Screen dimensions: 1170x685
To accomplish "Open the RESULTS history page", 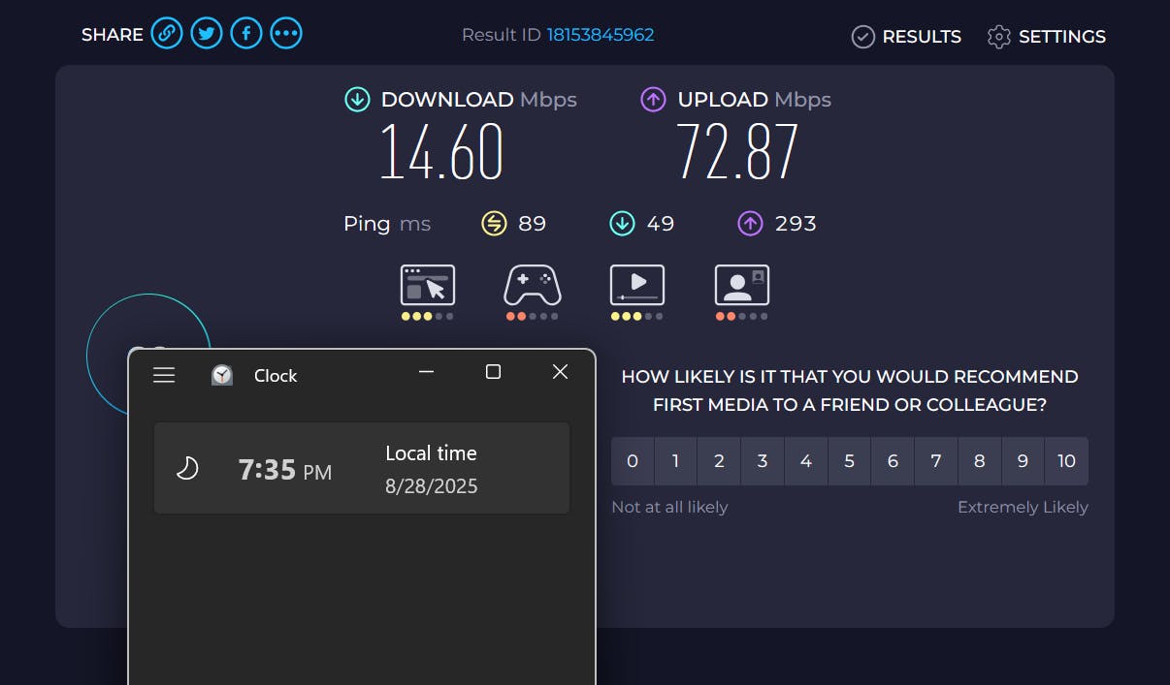I will [x=906, y=37].
